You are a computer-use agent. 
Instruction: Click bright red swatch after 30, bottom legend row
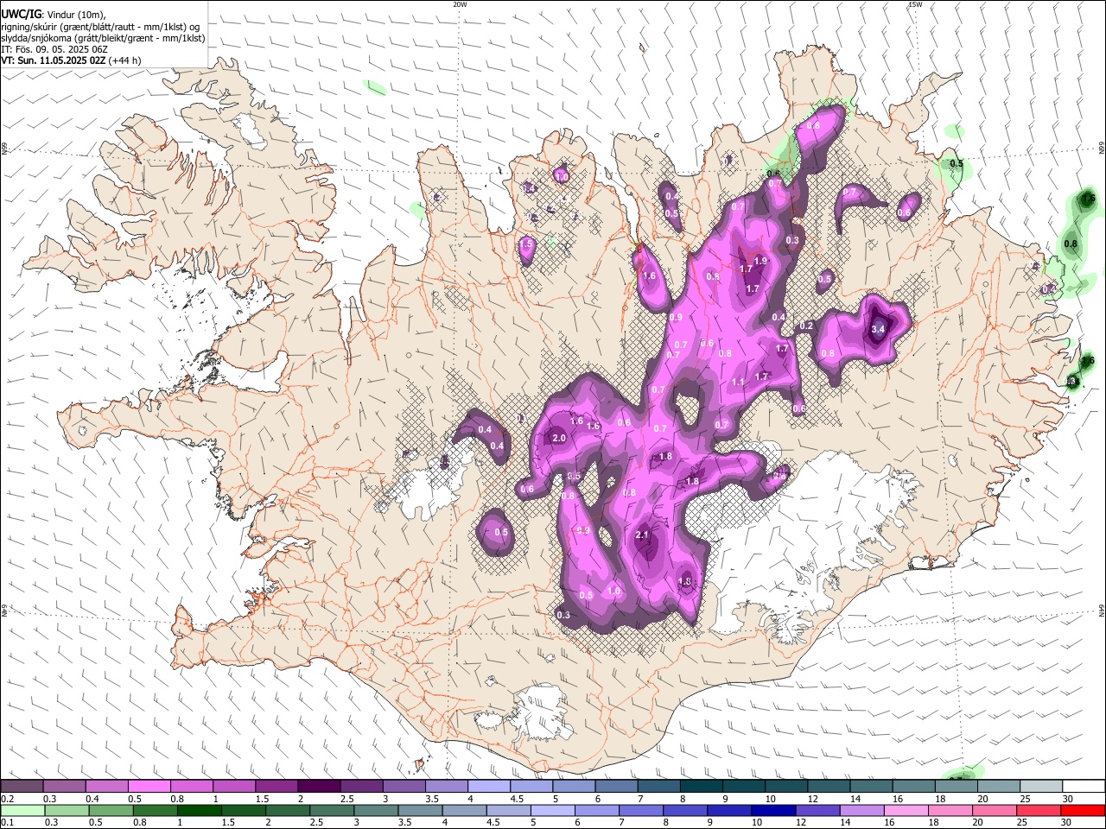[1083, 810]
